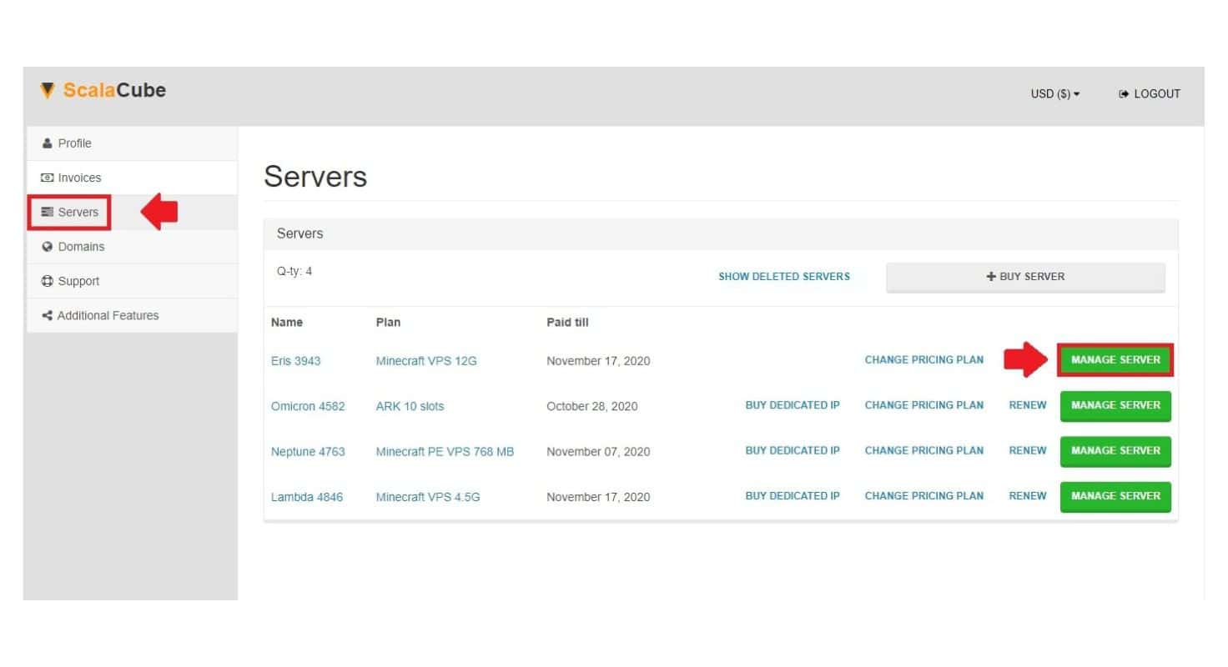Renew the Lambda 4846 server
1228x667 pixels.
pos(1027,496)
